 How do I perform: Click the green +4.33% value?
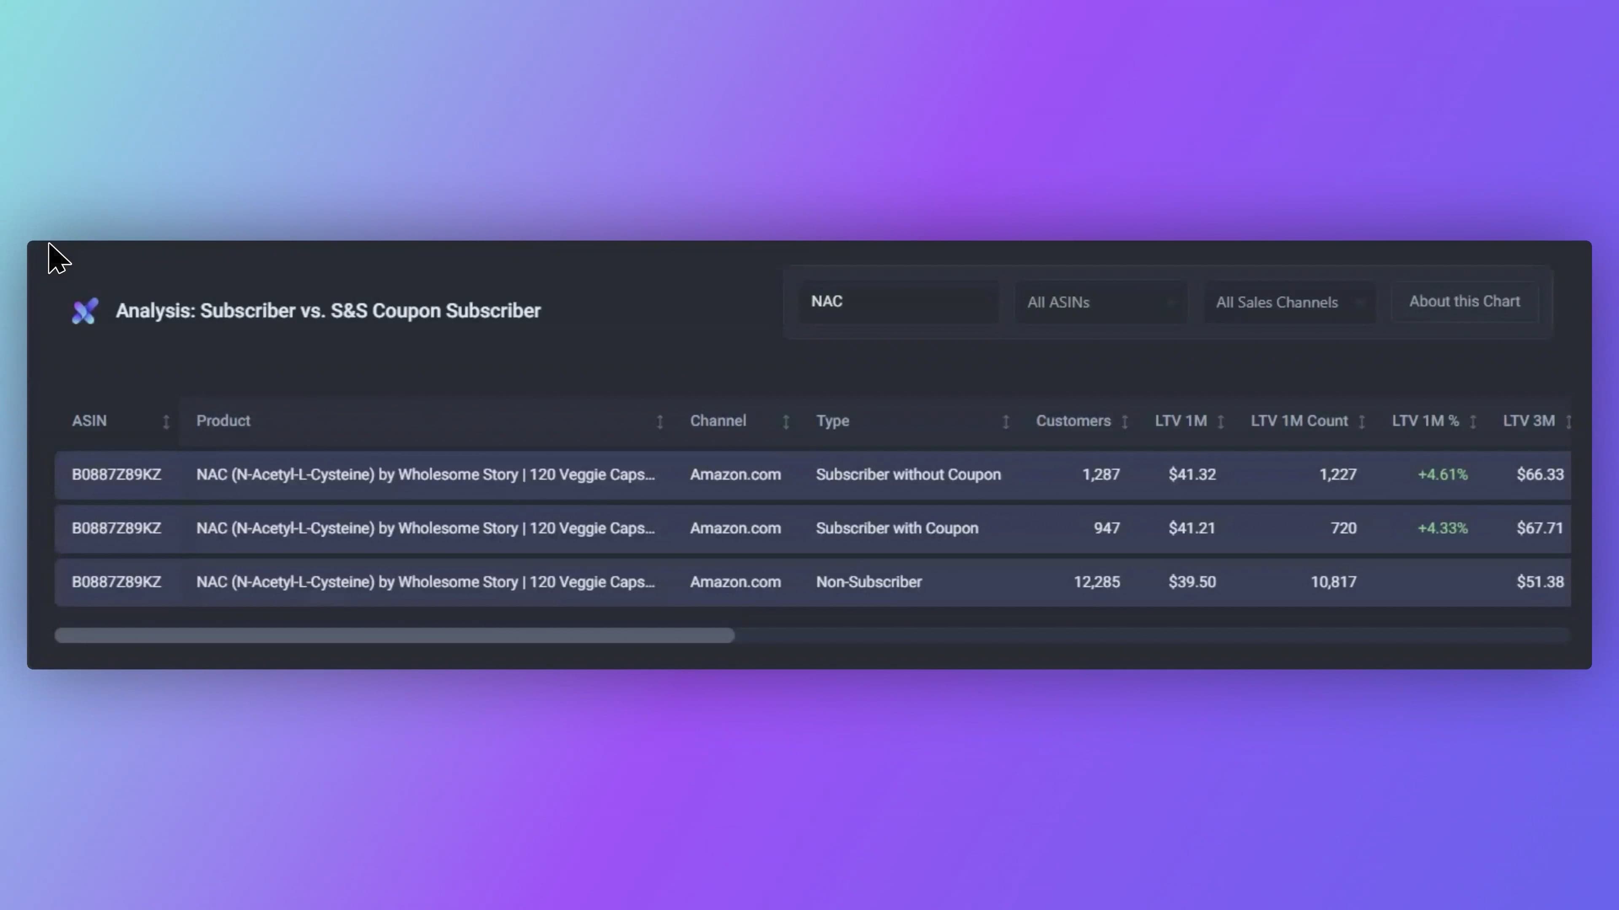1442,528
